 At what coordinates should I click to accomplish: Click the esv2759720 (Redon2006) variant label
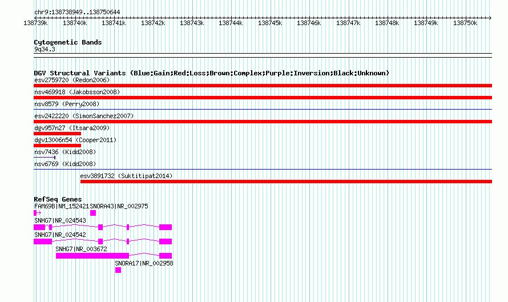[x=72, y=80]
